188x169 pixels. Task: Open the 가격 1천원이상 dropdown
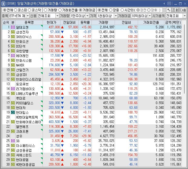click(x=116, y=16)
